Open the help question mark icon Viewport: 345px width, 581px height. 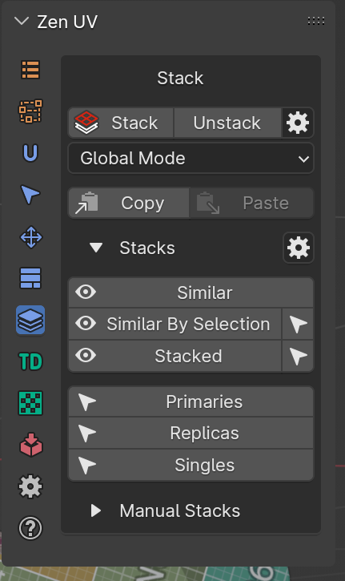click(30, 528)
